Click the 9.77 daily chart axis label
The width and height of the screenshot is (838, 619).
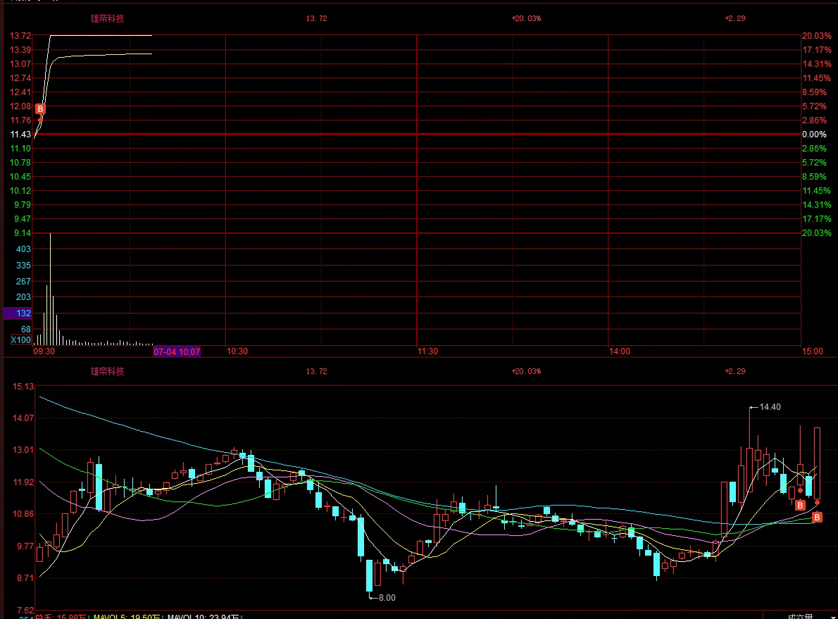point(25,546)
